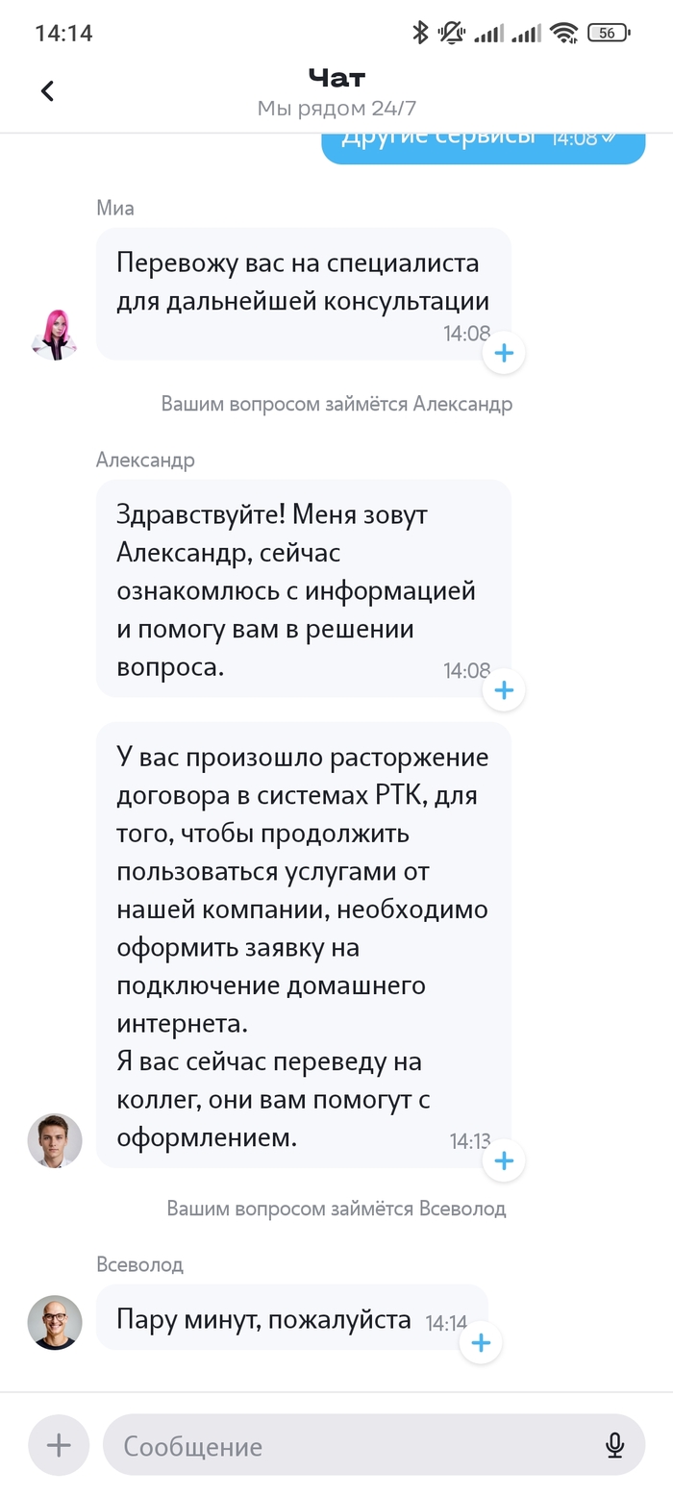Go back using the header arrow
Viewport: 673px width, 1496px height.
(x=47, y=91)
